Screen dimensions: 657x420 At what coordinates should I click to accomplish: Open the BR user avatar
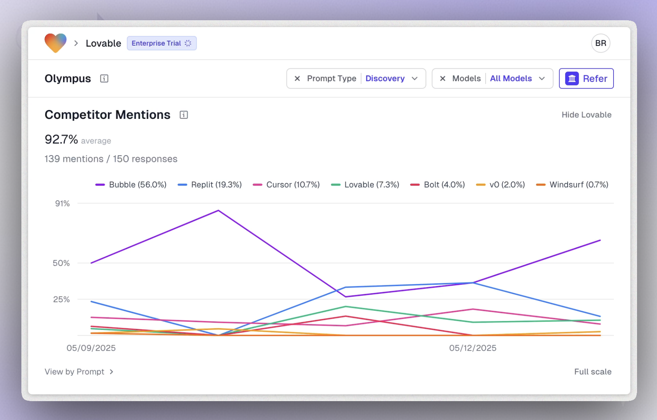600,43
